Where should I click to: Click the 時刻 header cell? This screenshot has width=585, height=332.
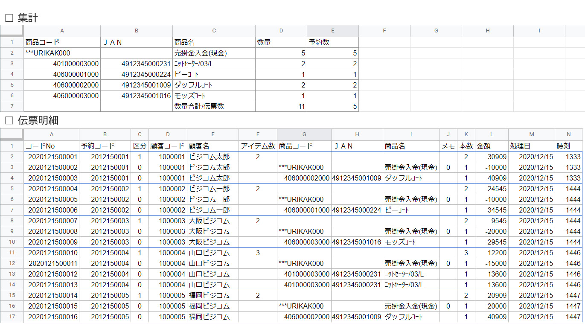(x=568, y=146)
